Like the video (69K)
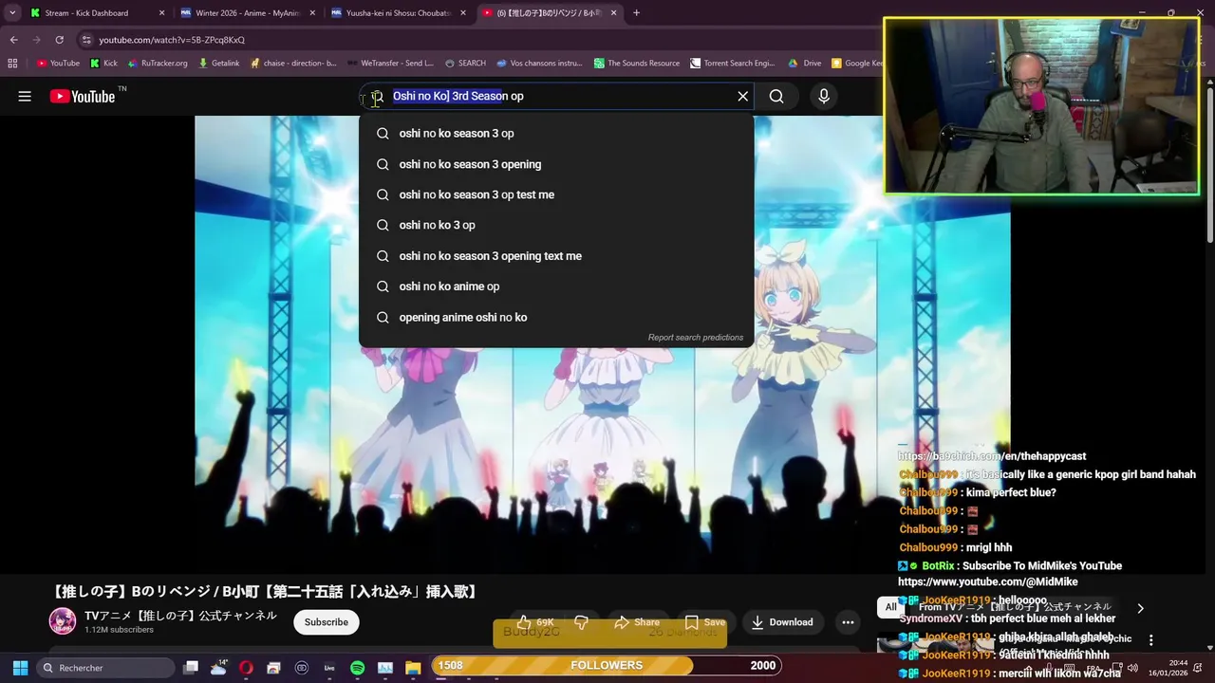1215x683 pixels. tap(536, 622)
